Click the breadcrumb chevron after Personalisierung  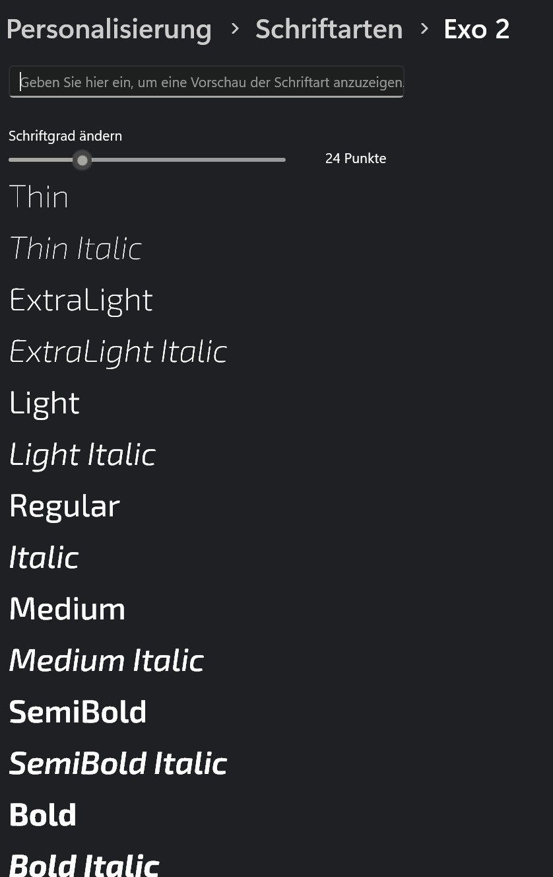point(234,29)
